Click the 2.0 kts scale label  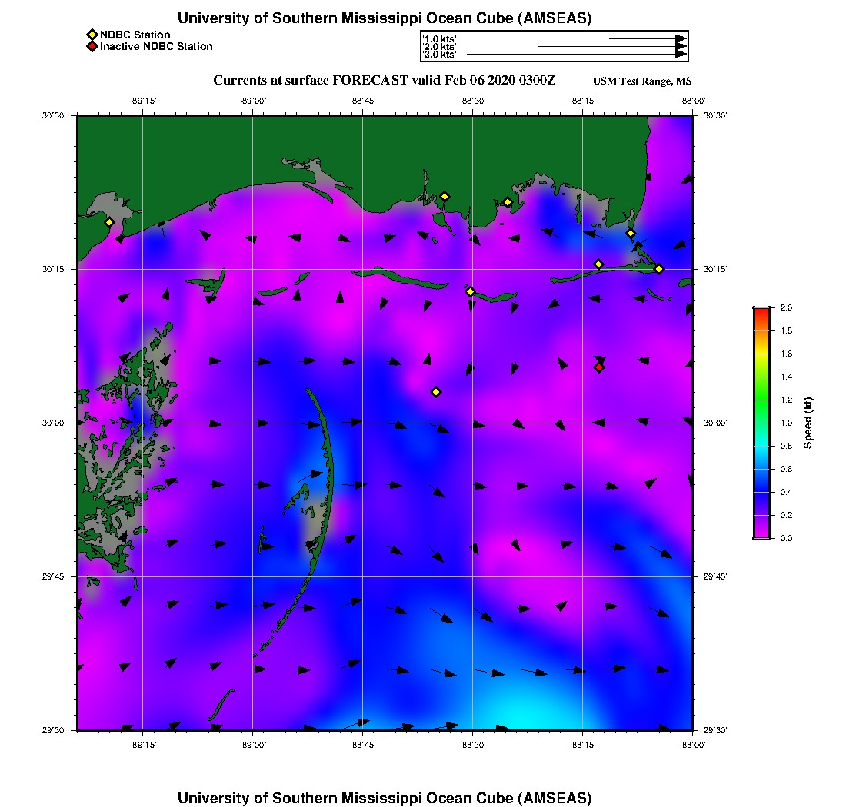pyautogui.click(x=441, y=47)
